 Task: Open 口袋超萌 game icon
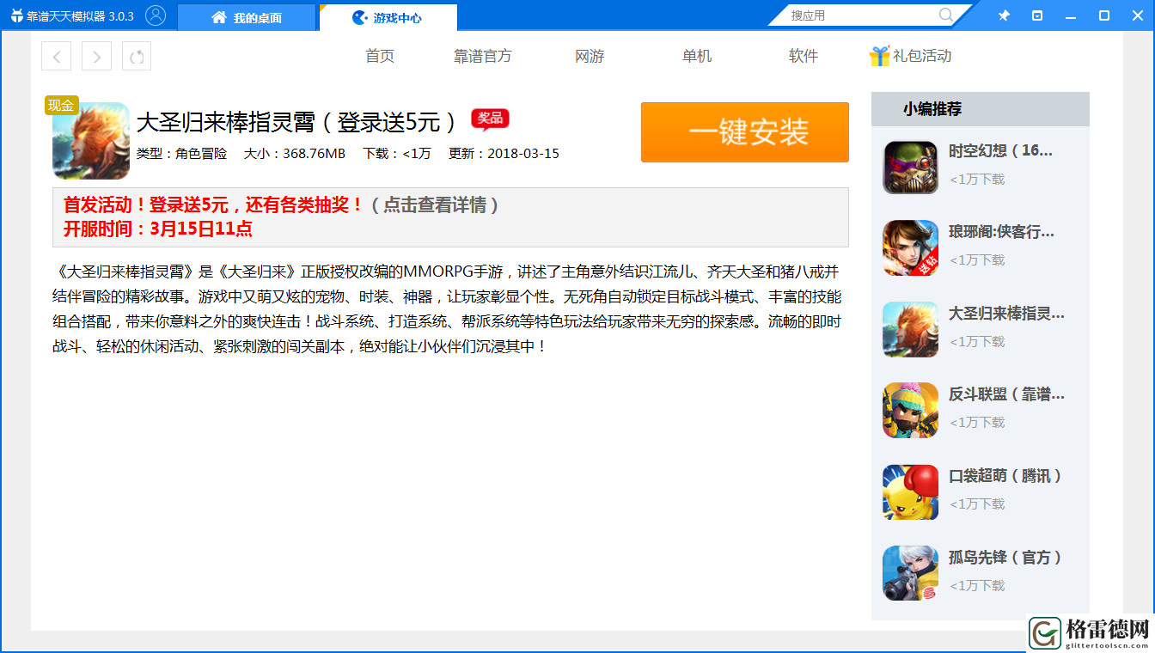click(910, 492)
